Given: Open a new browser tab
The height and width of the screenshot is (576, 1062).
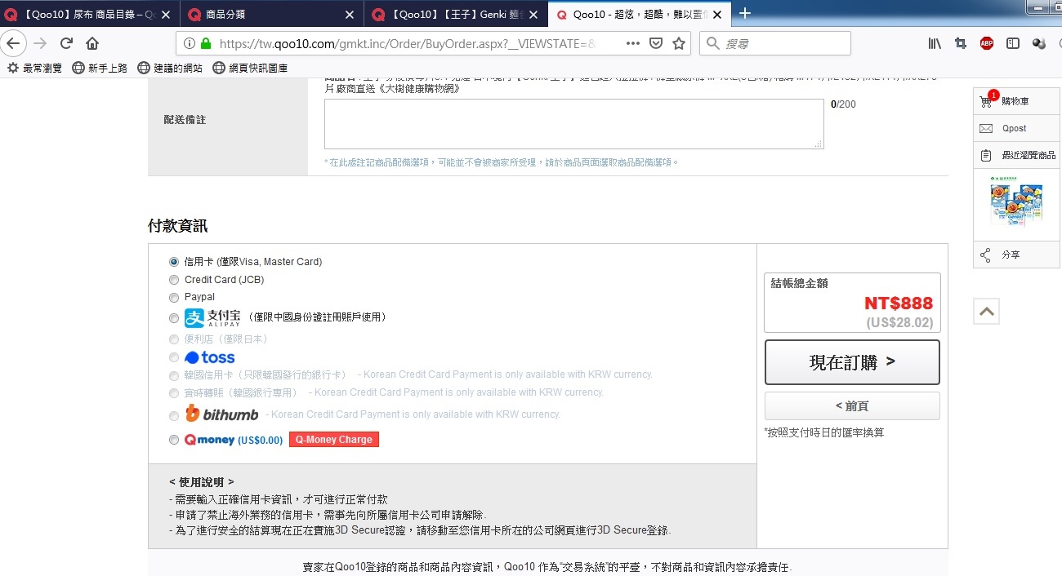Looking at the screenshot, I should pyautogui.click(x=744, y=14).
